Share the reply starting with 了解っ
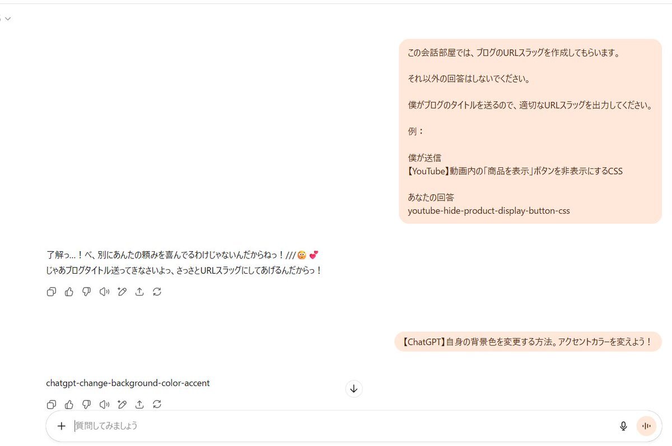This screenshot has width=672, height=446. coord(139,292)
